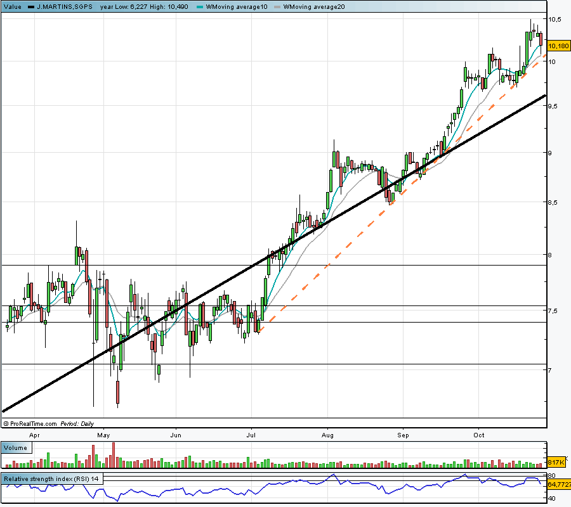This screenshot has width=571, height=507.
Task: Click the Jul date axis label
Action: click(251, 435)
